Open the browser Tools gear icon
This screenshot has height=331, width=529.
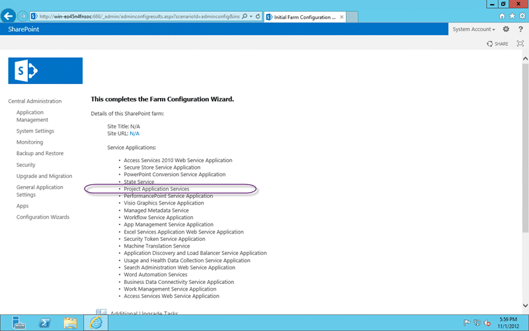(522, 16)
